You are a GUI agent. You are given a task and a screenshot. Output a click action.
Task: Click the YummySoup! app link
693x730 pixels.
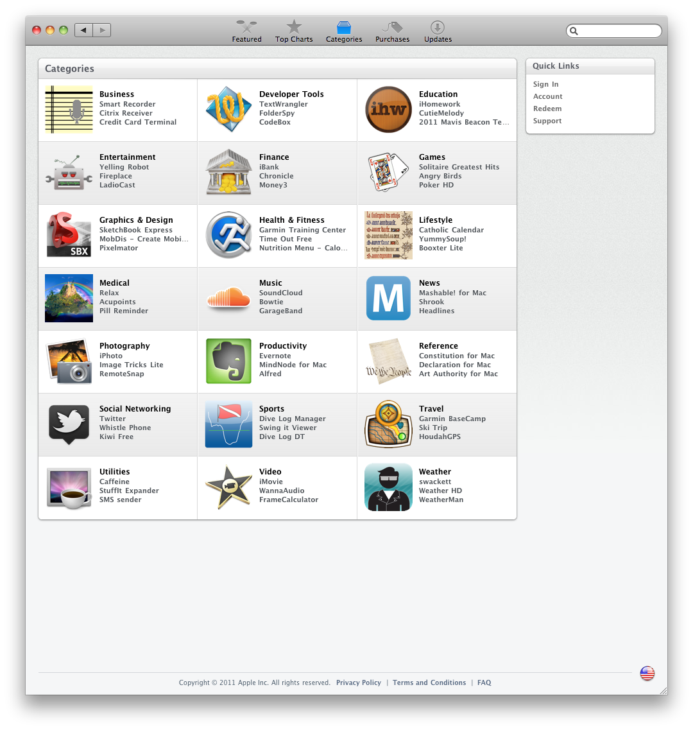point(442,239)
